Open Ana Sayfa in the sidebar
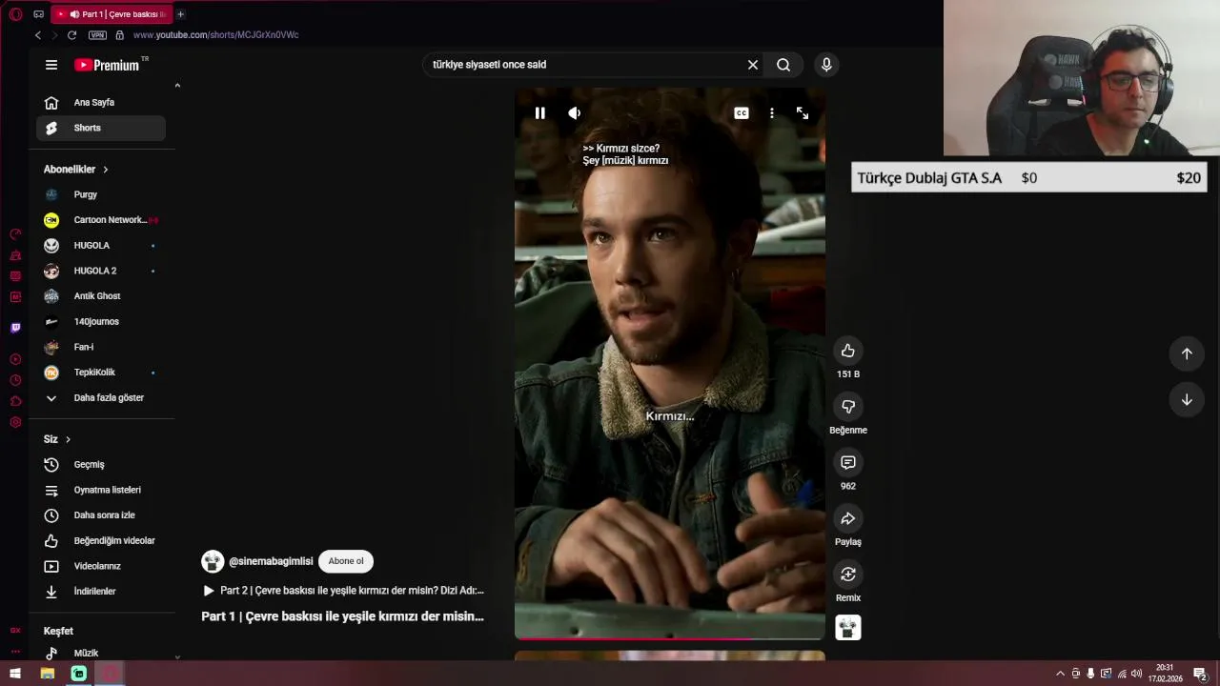1220x686 pixels. [x=101, y=102]
